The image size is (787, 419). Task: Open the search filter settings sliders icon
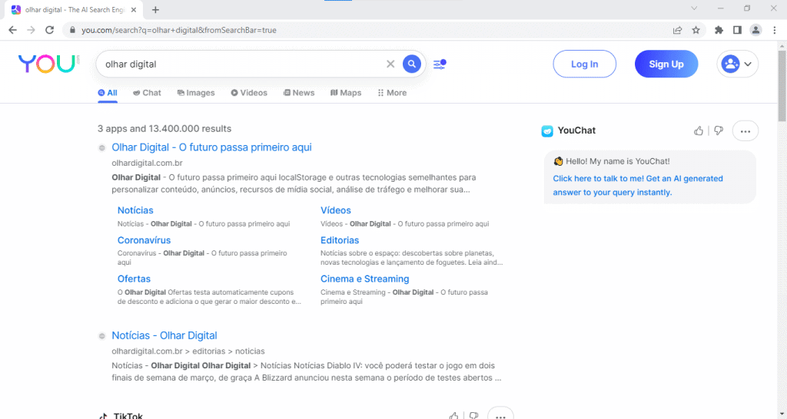pyautogui.click(x=440, y=64)
